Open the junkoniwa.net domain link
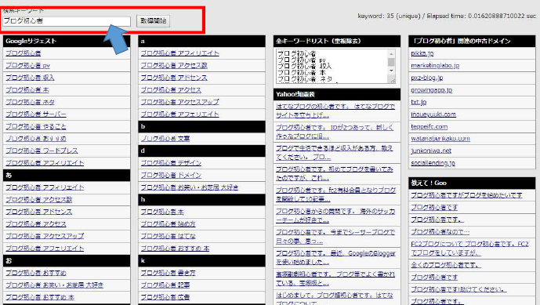The width and height of the screenshot is (540, 305). [431, 151]
